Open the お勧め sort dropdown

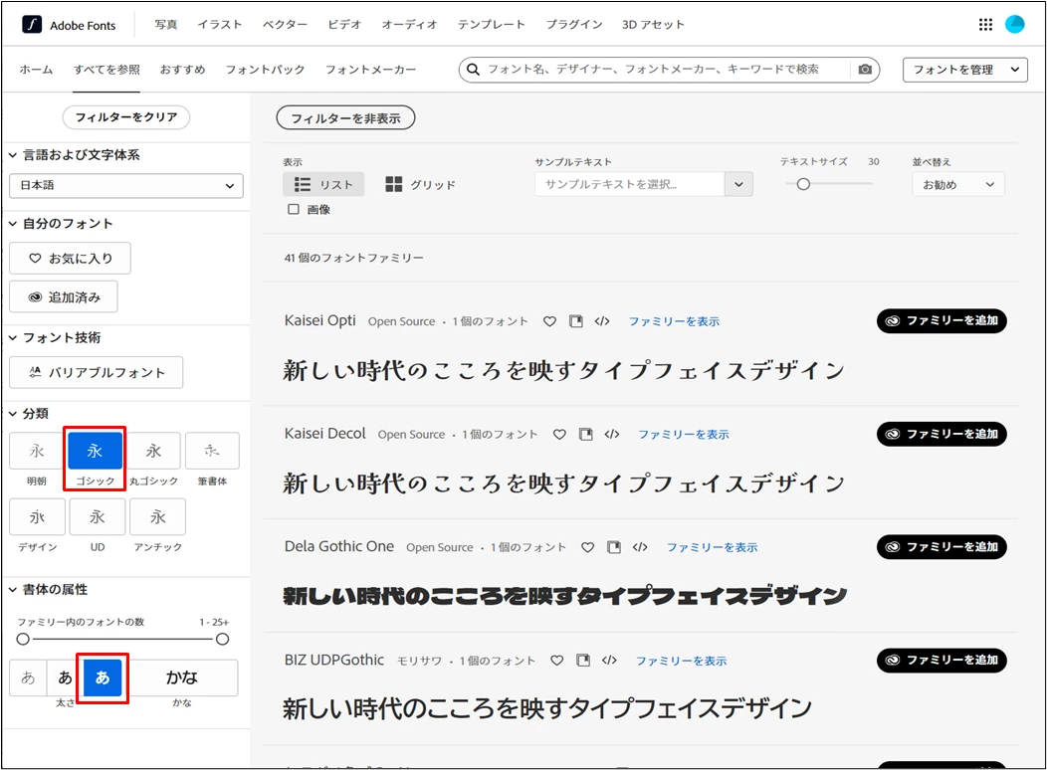pyautogui.click(x=958, y=185)
